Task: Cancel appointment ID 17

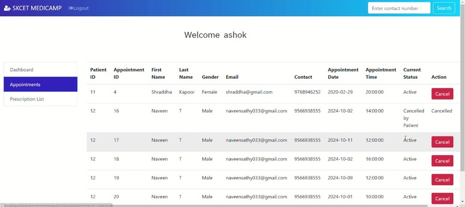Action: (x=442, y=142)
